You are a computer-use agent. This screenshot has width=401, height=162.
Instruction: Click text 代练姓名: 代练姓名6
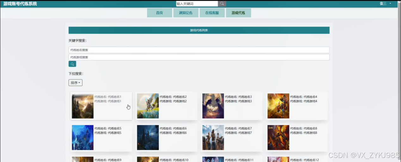coord(173,128)
